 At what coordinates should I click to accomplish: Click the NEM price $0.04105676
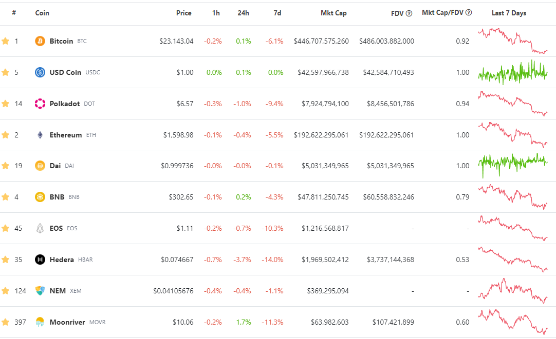pos(173,291)
